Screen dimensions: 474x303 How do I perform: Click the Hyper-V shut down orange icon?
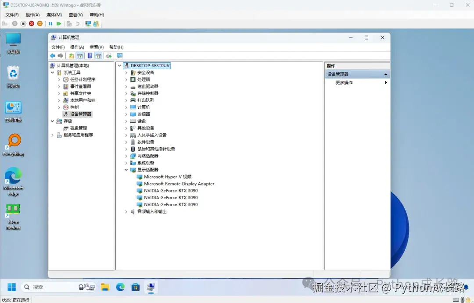[40, 24]
